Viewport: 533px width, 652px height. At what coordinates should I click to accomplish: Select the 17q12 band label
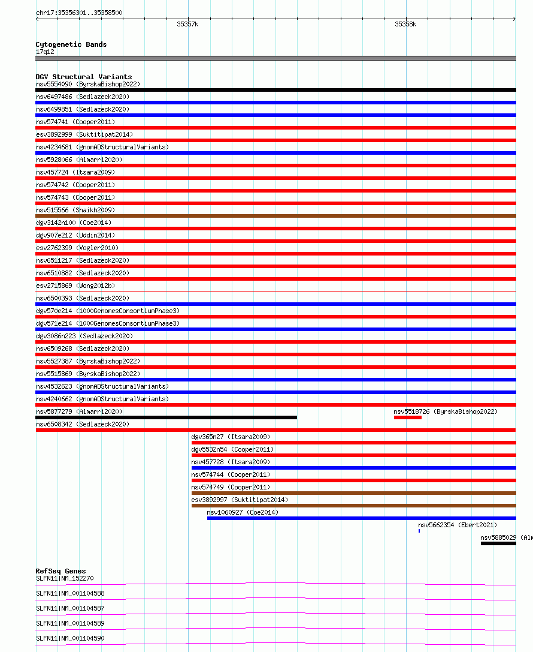[x=45, y=52]
